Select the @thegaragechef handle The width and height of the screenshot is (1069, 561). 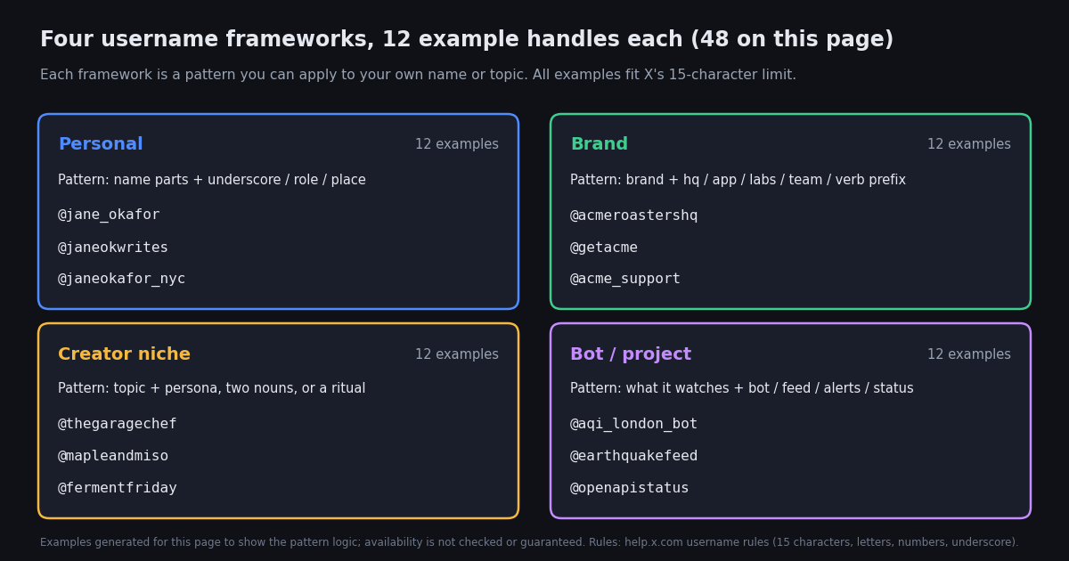(x=118, y=425)
